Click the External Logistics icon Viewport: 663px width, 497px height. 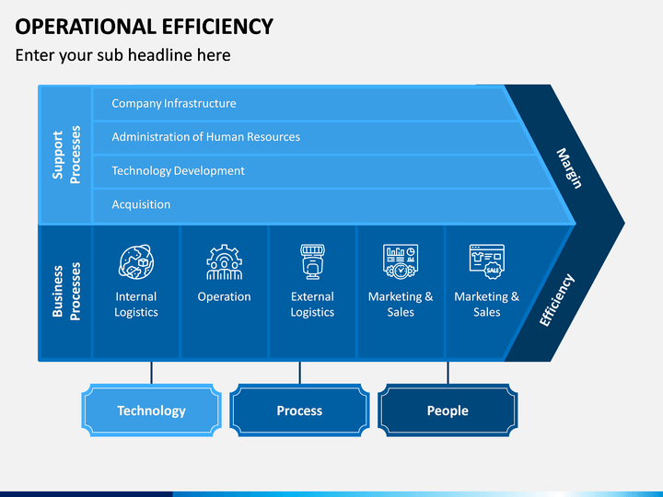click(312, 261)
